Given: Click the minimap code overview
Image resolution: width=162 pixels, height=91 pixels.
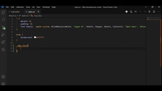Looking at the screenshot, I should (x=153, y=19).
